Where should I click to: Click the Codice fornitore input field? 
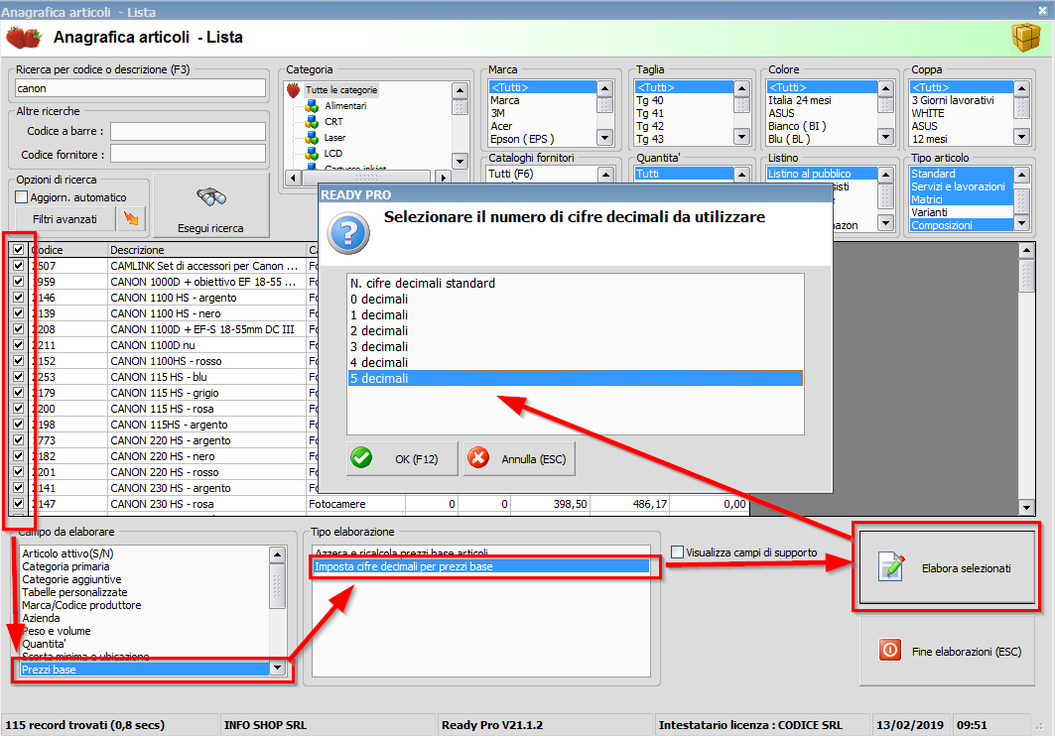(188, 154)
